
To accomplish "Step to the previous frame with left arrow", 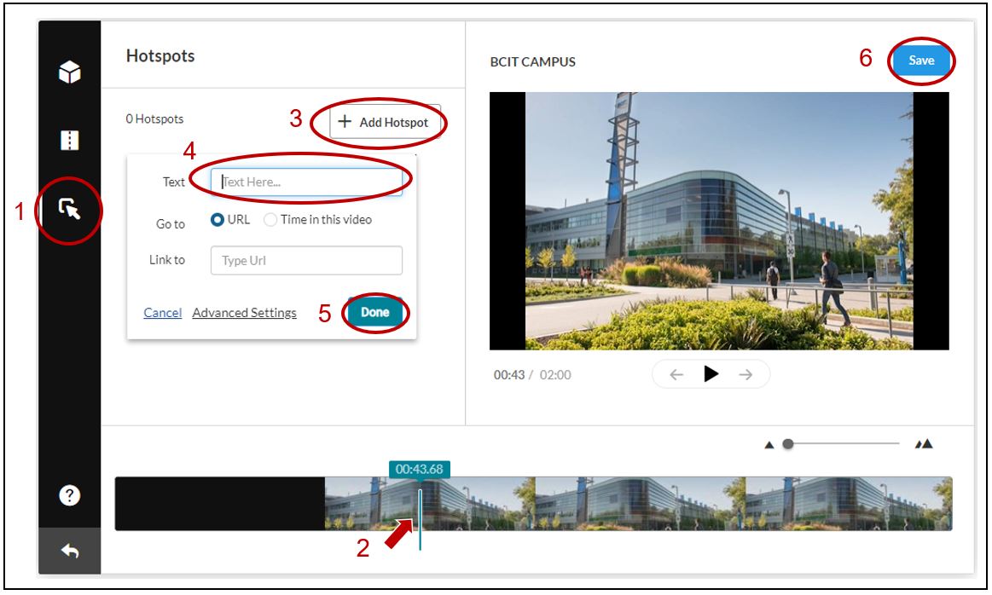I will point(676,374).
